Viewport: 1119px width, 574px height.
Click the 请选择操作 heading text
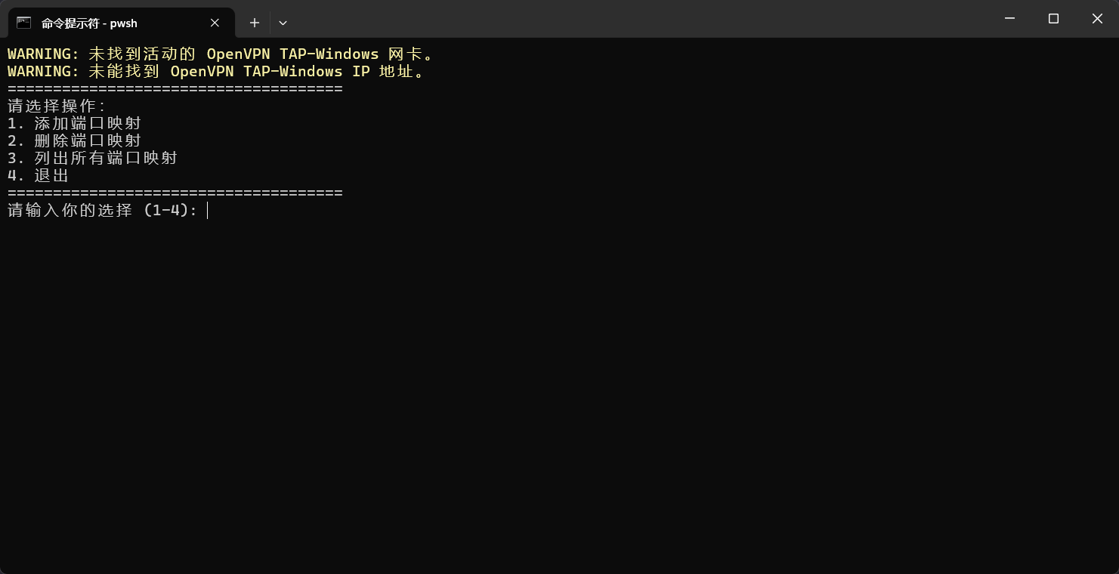click(57, 106)
